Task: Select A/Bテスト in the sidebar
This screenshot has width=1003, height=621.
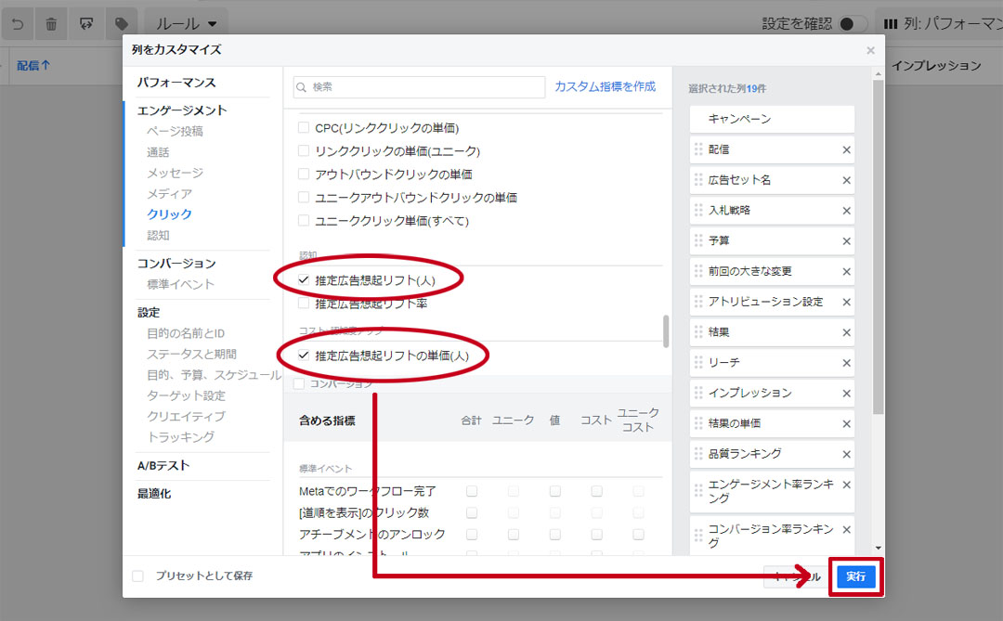Action: pos(163,466)
